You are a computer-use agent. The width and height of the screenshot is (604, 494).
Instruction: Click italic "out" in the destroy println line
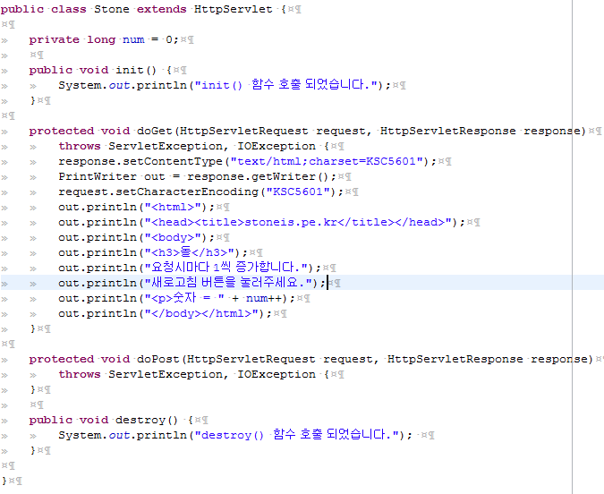119,435
